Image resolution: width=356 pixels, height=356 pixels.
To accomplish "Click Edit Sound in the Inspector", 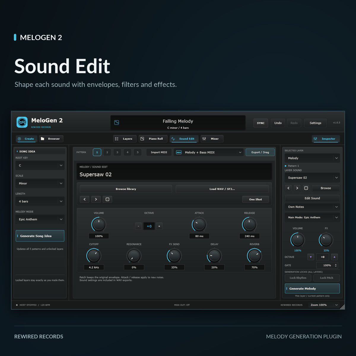I will [312, 198].
